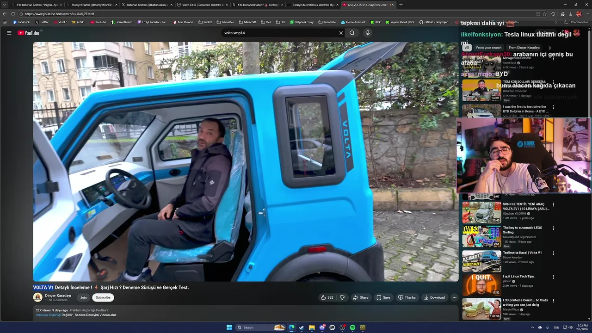Open the Kotaku bookmark
The width and height of the screenshot is (592, 333).
point(79,22)
